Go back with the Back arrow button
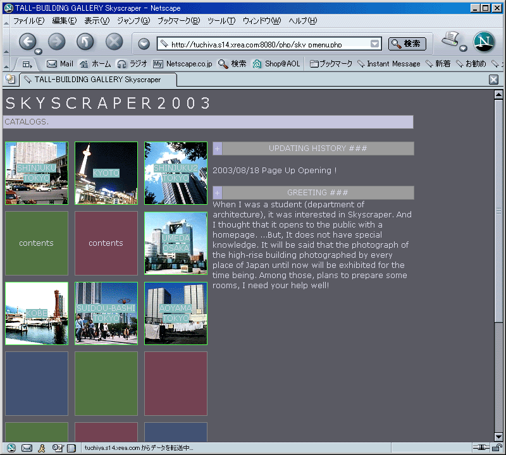Viewport: 506px width, 455px height. click(27, 42)
